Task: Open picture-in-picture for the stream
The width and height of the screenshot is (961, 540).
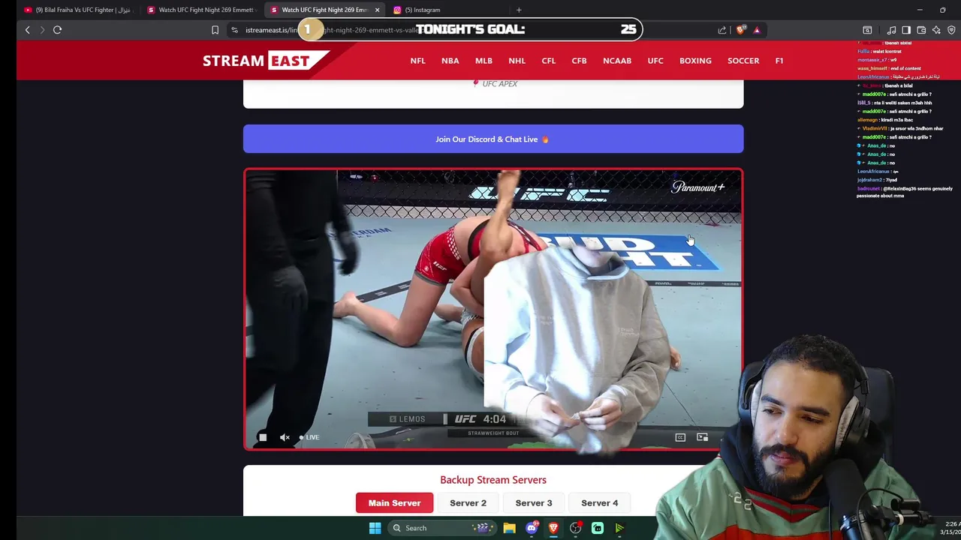Action: click(x=702, y=437)
